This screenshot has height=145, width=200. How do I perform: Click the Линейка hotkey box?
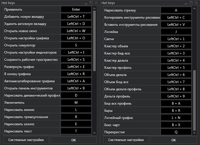click(x=176, y=32)
